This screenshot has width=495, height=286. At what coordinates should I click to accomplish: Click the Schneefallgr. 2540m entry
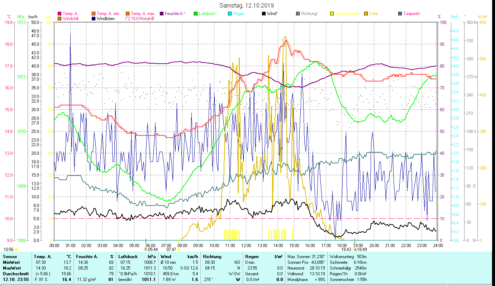(348, 268)
